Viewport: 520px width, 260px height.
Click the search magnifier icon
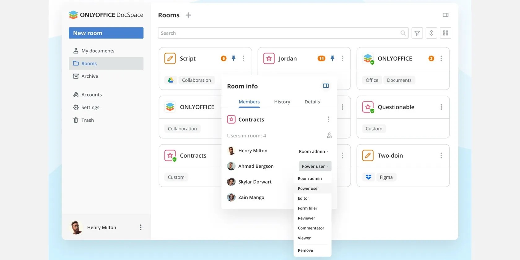click(x=403, y=33)
